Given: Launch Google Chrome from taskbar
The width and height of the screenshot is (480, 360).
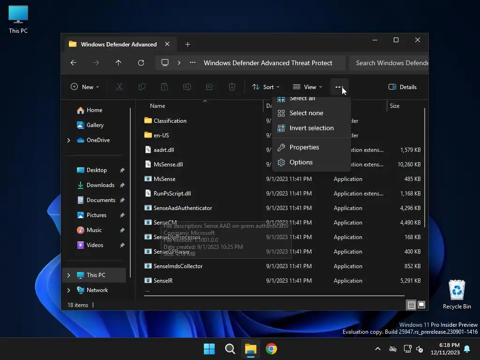Looking at the screenshot, I should (x=271, y=349).
